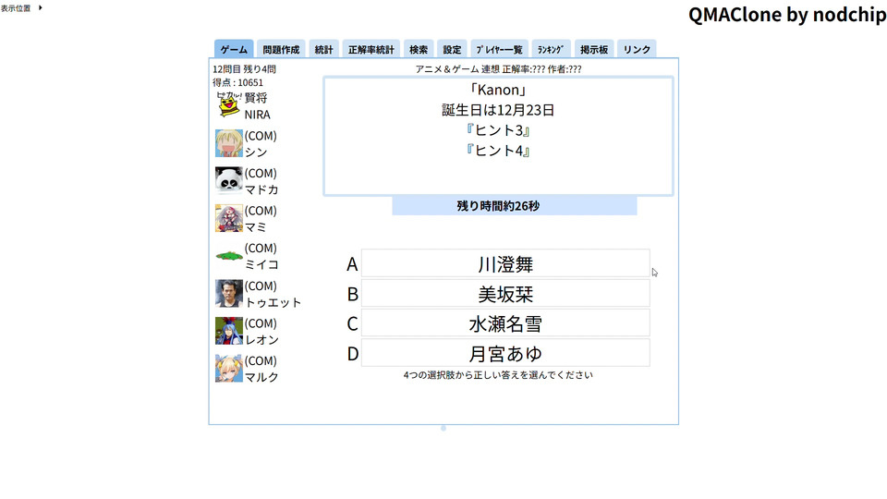This screenshot has height=499, width=887.
Task: Expand the 表示位置 arrow
Action: click(40, 8)
